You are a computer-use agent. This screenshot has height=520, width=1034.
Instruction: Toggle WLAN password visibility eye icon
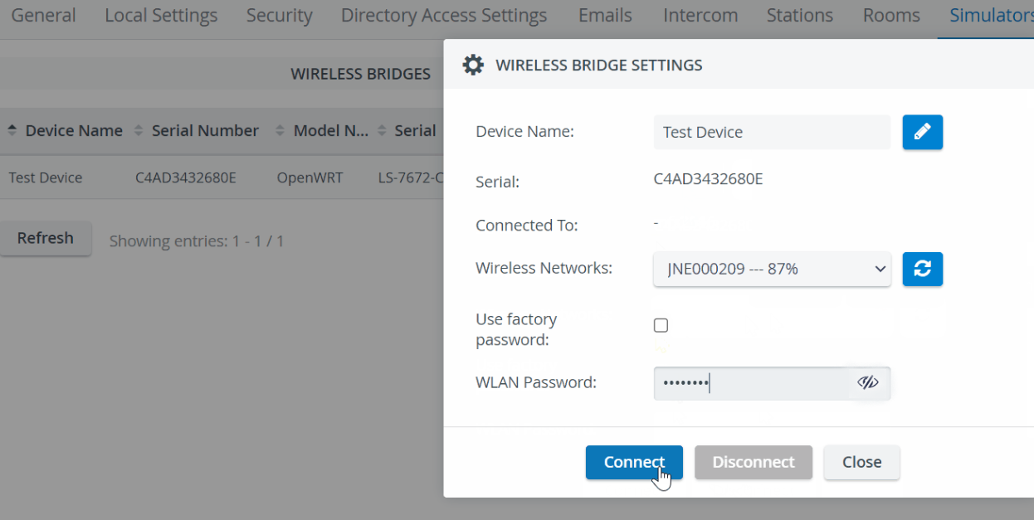[x=867, y=382]
